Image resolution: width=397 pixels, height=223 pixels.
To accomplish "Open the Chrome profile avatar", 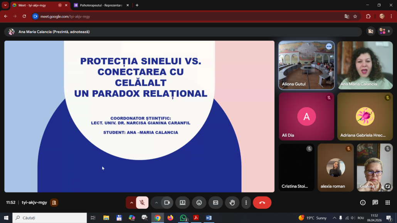I will coord(382,17).
